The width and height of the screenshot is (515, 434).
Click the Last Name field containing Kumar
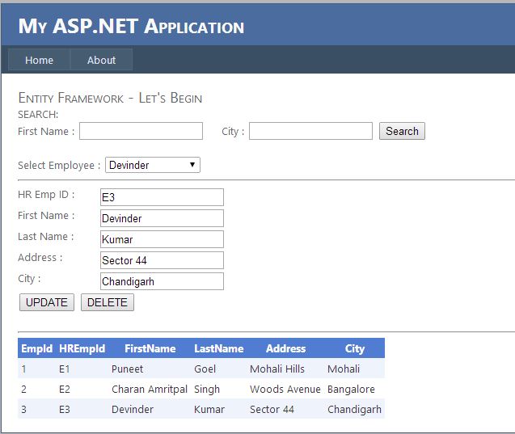162,239
